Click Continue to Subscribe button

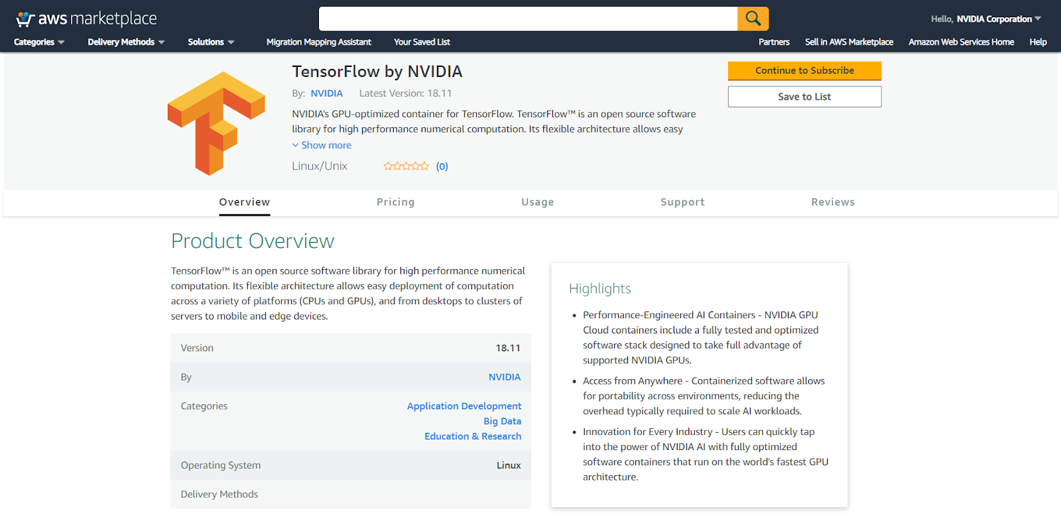(x=804, y=71)
